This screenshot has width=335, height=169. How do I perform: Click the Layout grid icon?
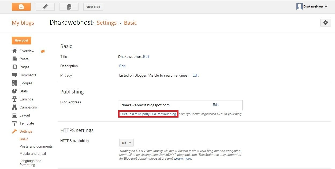click(x=14, y=115)
